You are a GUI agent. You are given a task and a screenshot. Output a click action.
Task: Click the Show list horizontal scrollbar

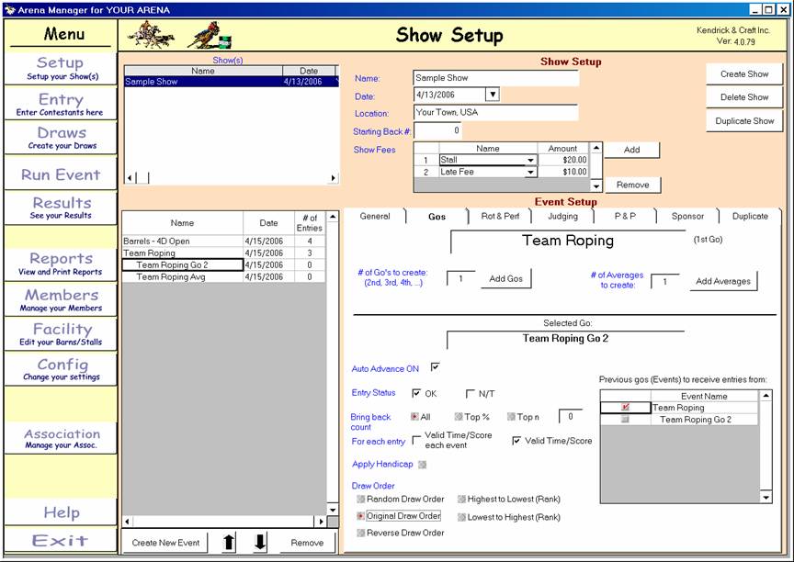231,178
